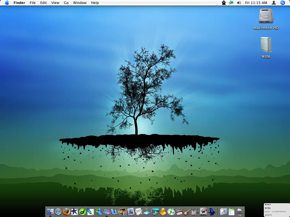The image size is (290, 217).
Task: Launch Cyberduck yellow duck icon
Action: pos(163,211)
